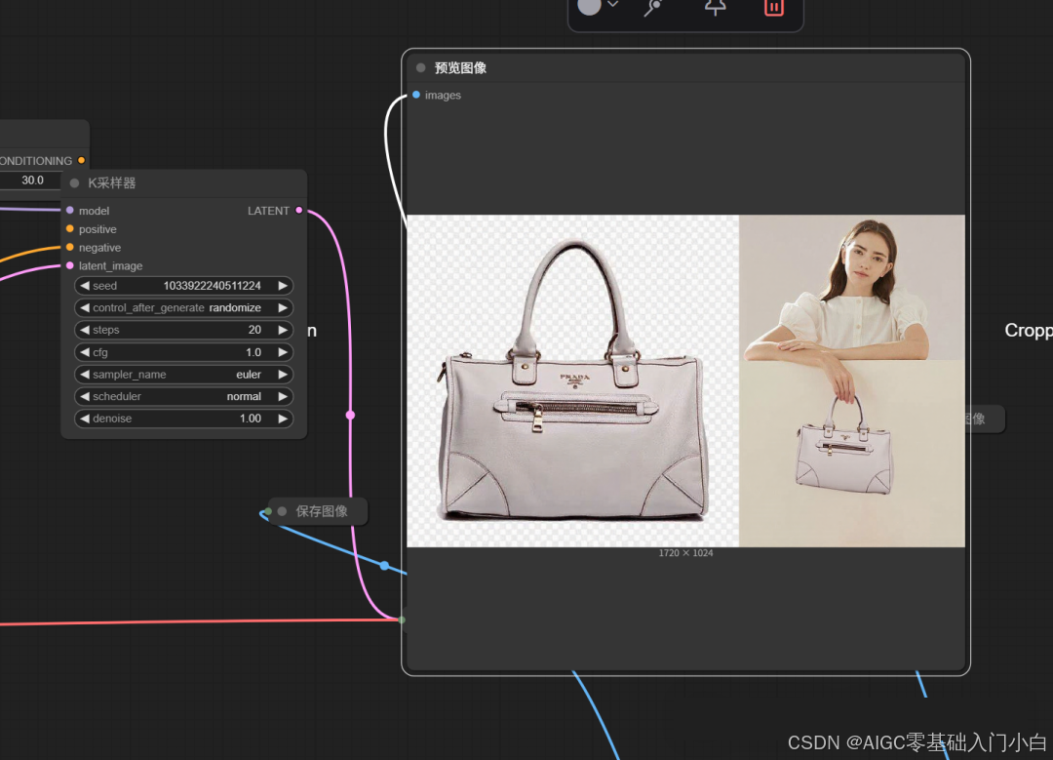
Task: Select the 预览图像 node title
Action: [460, 68]
